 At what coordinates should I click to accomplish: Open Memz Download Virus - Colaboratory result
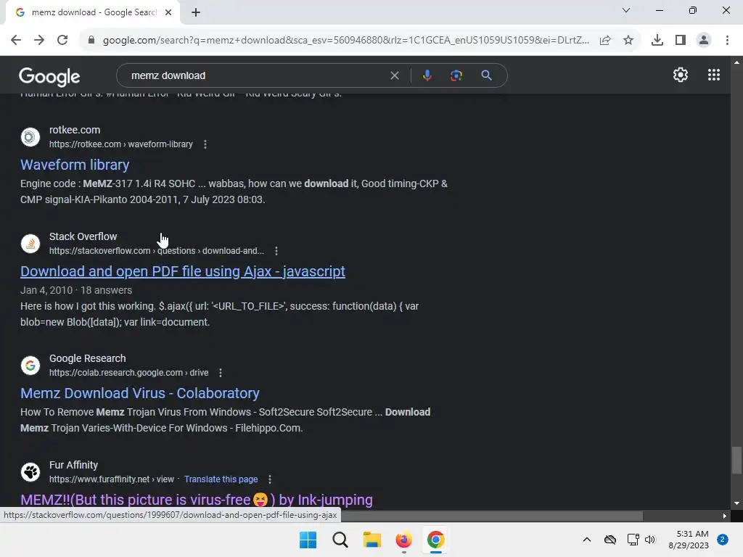click(140, 393)
